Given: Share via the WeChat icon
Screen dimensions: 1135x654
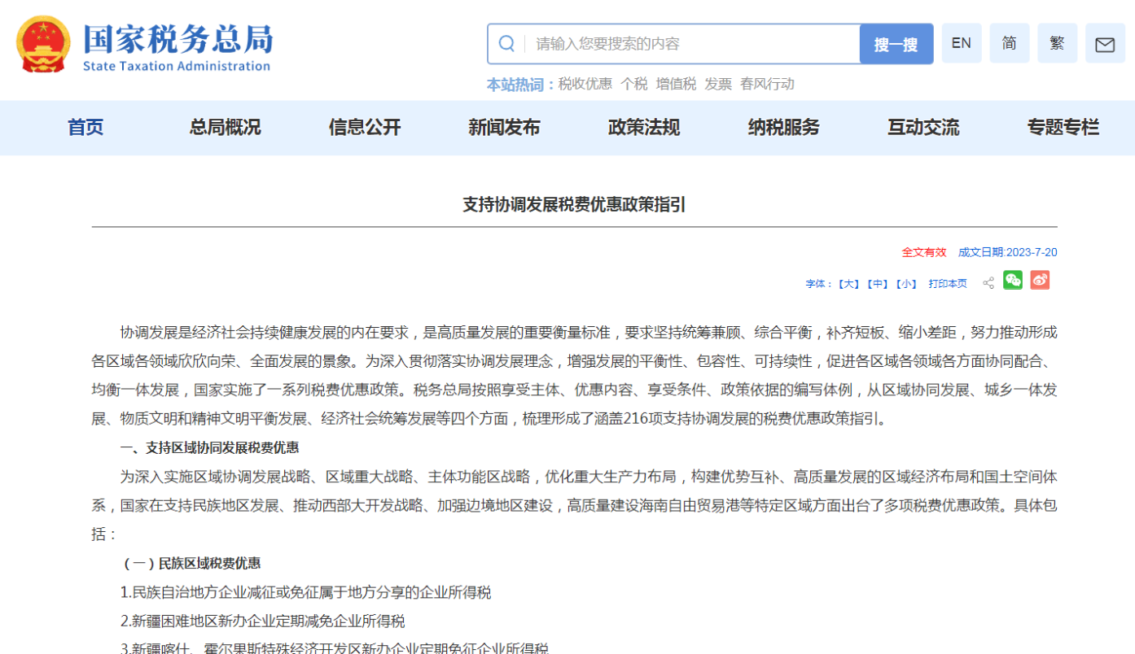Looking at the screenshot, I should [x=1013, y=280].
